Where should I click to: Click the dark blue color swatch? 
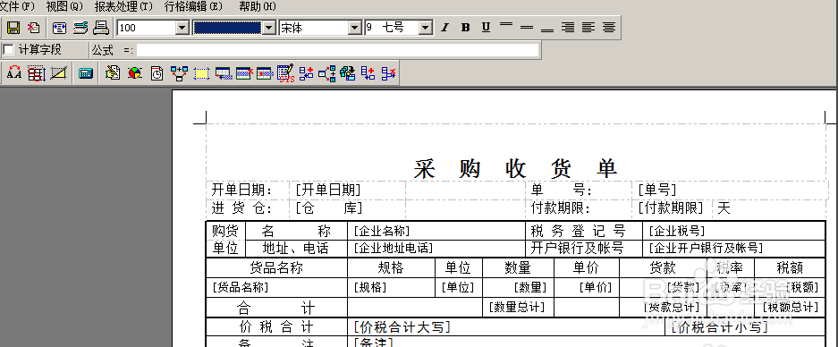(x=228, y=28)
